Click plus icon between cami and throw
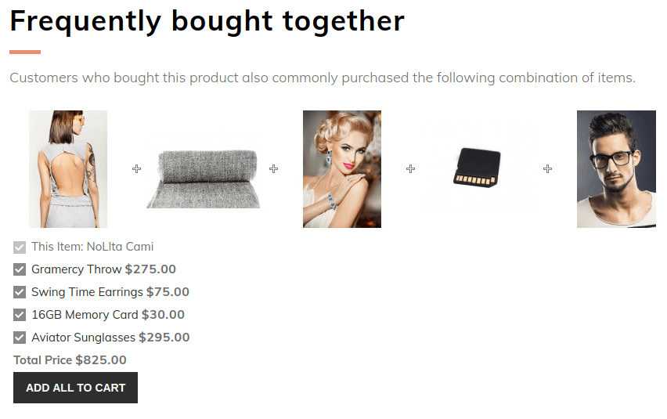The image size is (667, 419). point(136,169)
